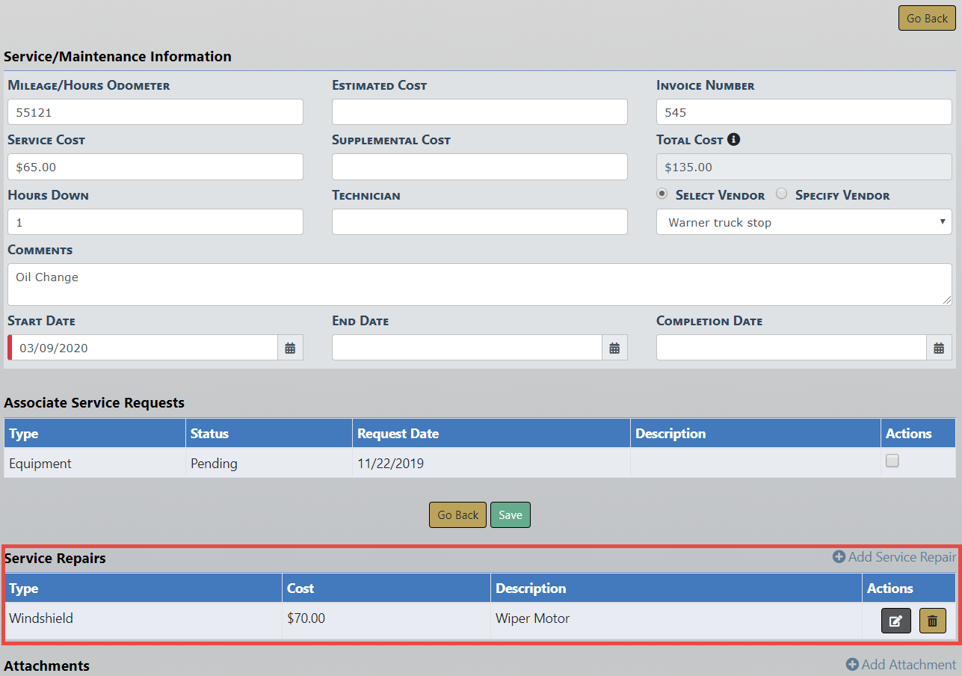Screen dimensions: 962x676
Task: Click Go Back button in top corner
Action: (x=927, y=19)
